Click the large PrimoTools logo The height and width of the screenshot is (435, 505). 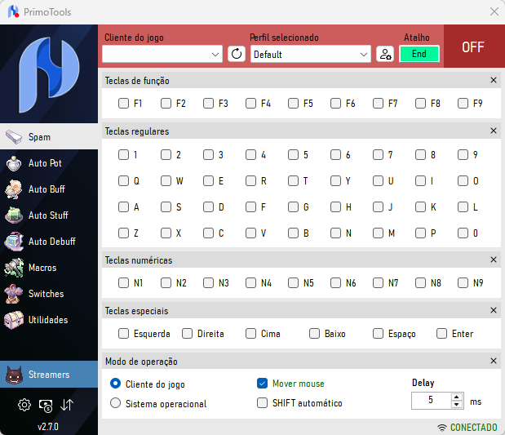49,74
